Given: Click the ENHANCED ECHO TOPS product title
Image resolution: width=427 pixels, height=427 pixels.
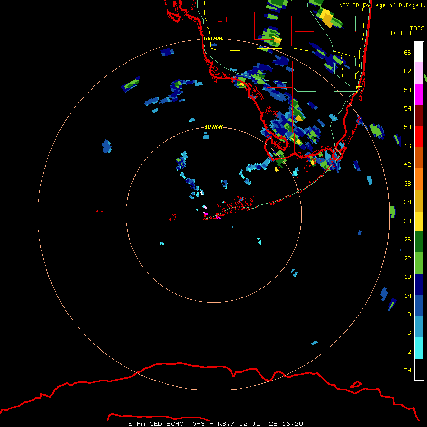Looking at the screenshot, I should pos(167,424).
